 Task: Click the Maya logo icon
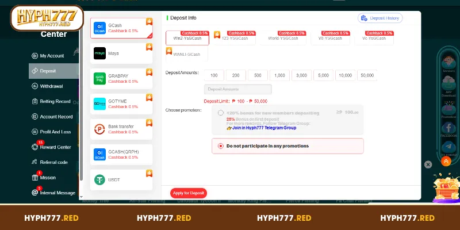pyautogui.click(x=99, y=53)
